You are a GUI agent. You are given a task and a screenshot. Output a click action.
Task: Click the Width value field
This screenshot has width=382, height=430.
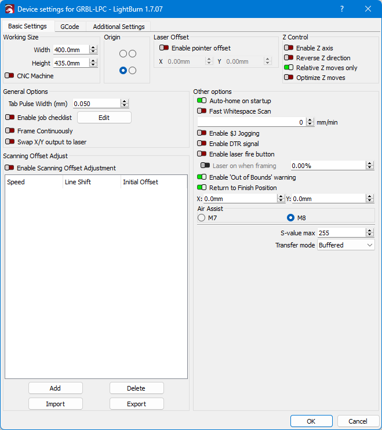(x=71, y=50)
